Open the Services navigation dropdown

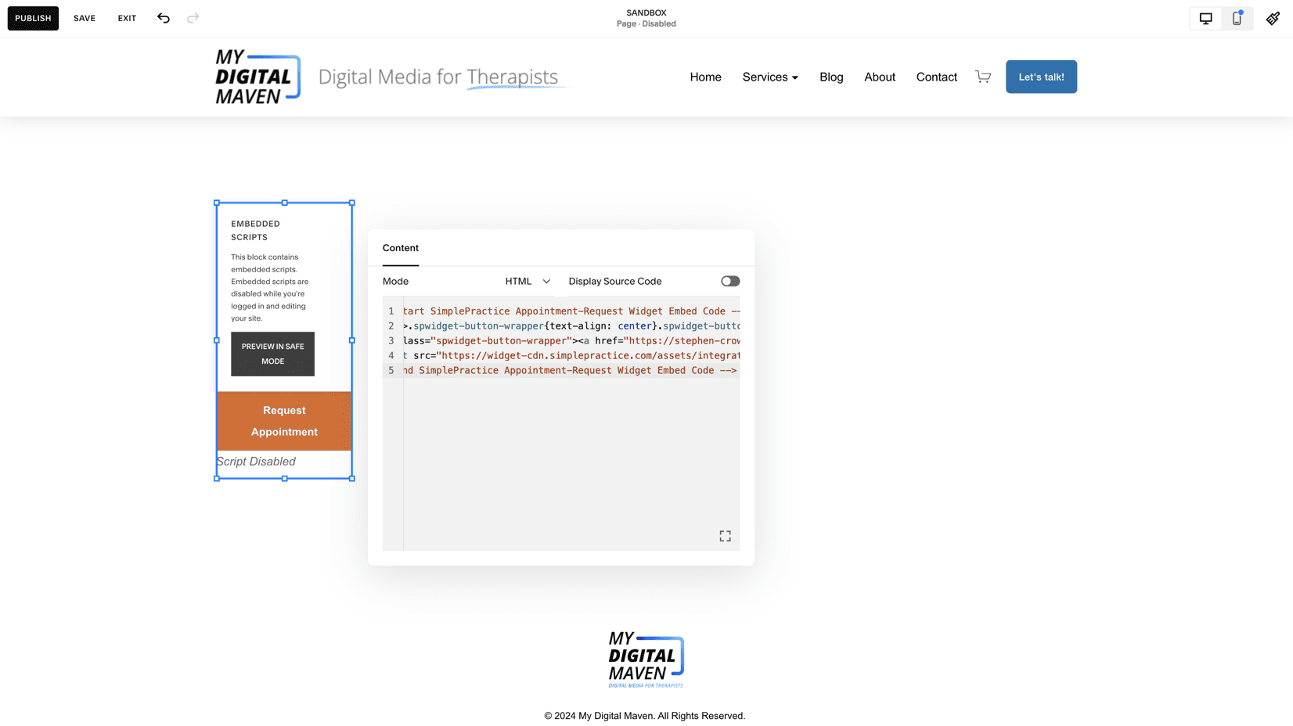(769, 77)
